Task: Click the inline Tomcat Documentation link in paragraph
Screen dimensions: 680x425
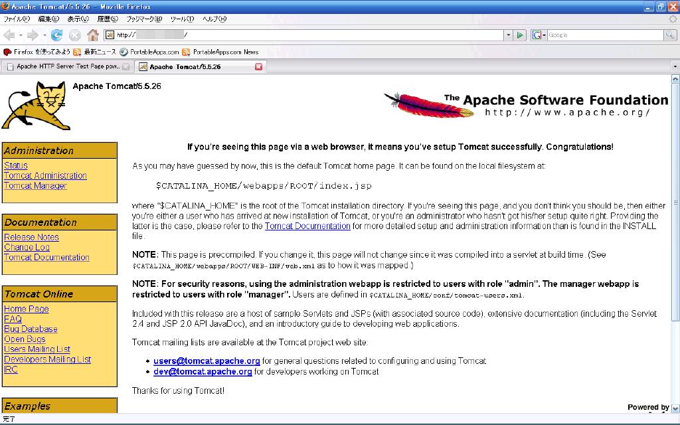Action: (307, 226)
